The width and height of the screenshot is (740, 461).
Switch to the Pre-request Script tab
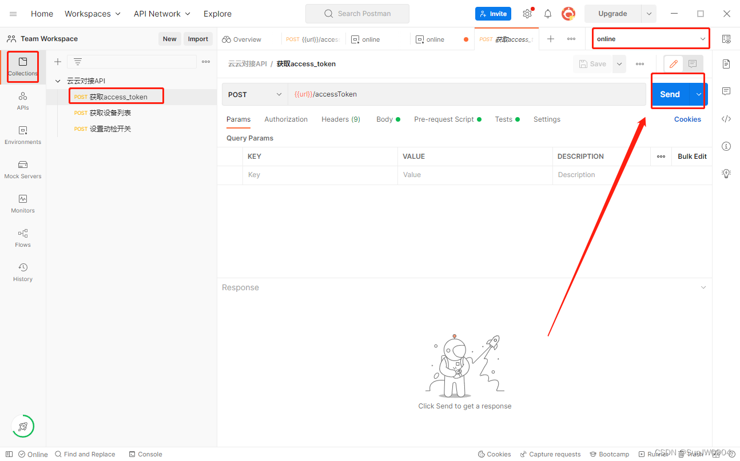coord(447,119)
